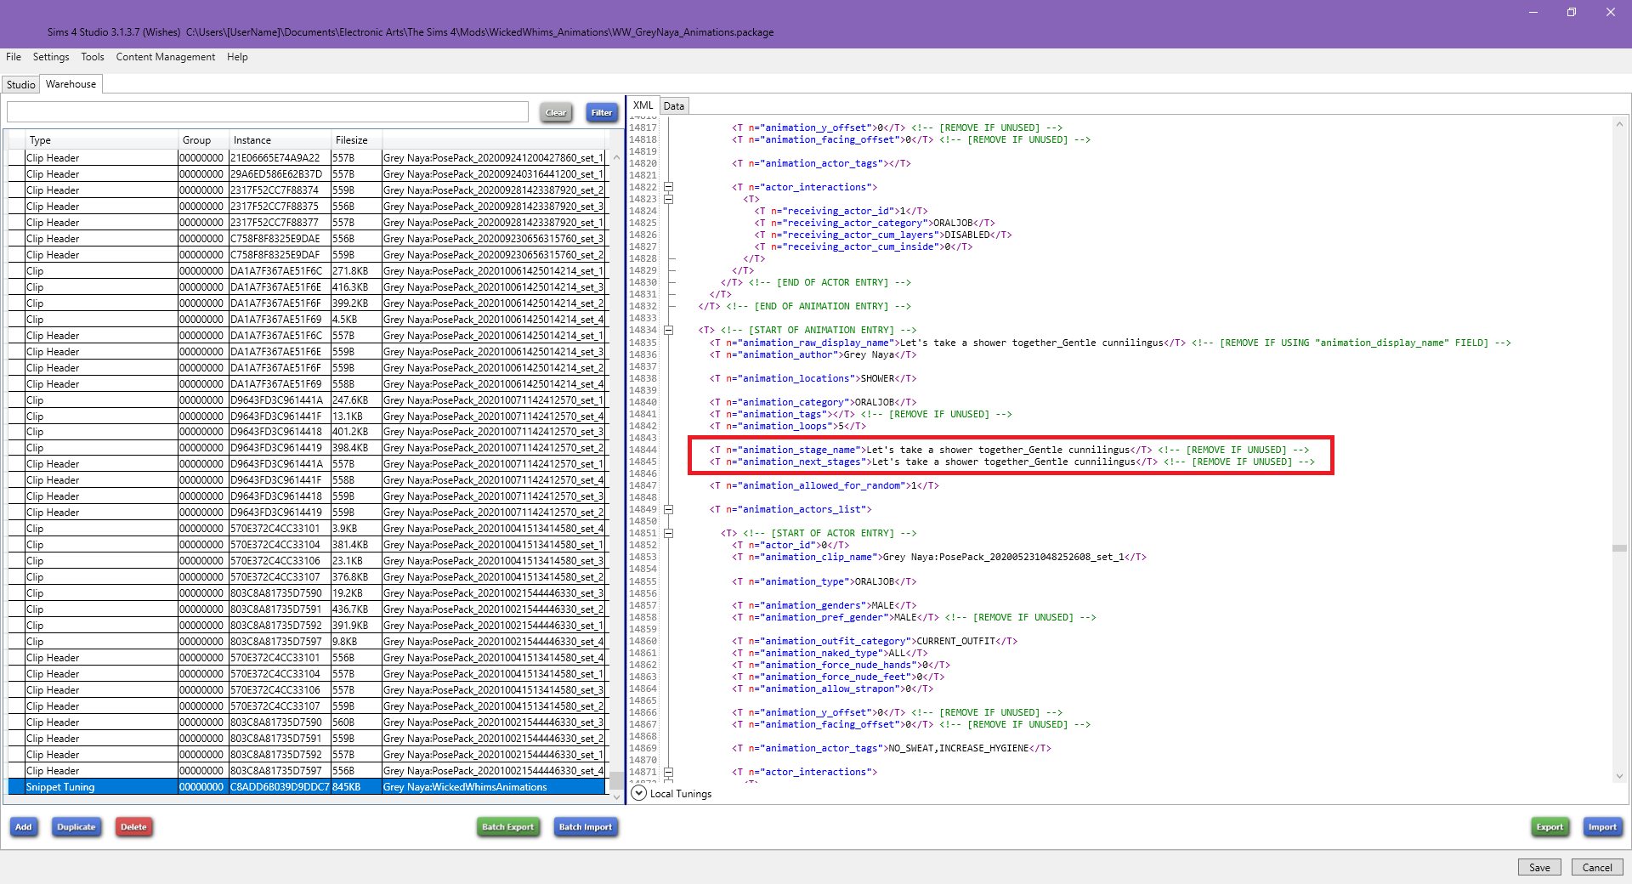
Task: Select the Data tab
Action: [674, 106]
